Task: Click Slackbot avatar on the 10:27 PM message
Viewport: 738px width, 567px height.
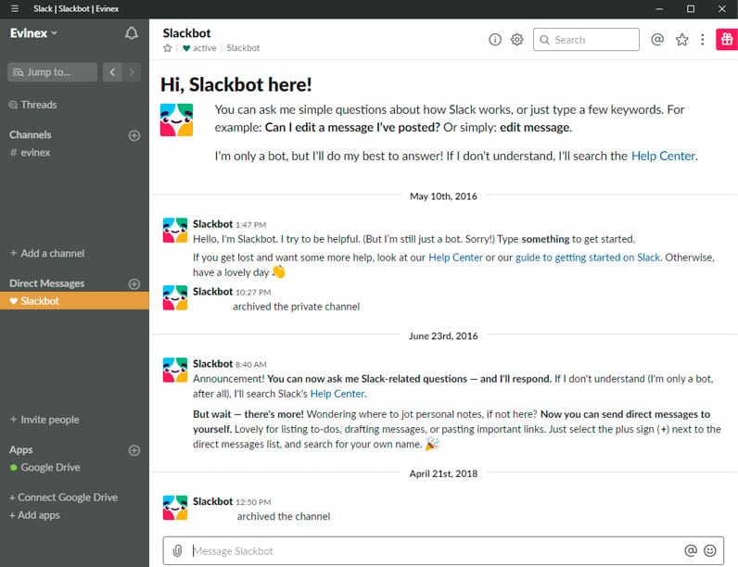Action: coord(175,297)
